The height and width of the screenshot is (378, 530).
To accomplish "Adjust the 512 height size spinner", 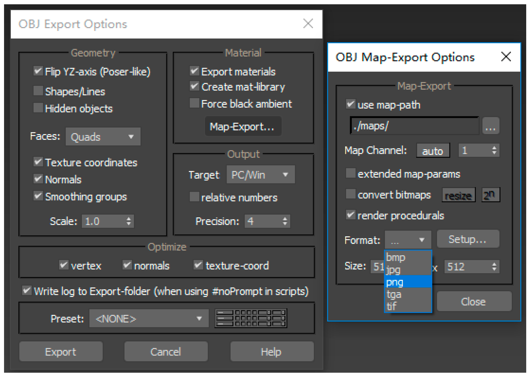I will click(x=494, y=267).
